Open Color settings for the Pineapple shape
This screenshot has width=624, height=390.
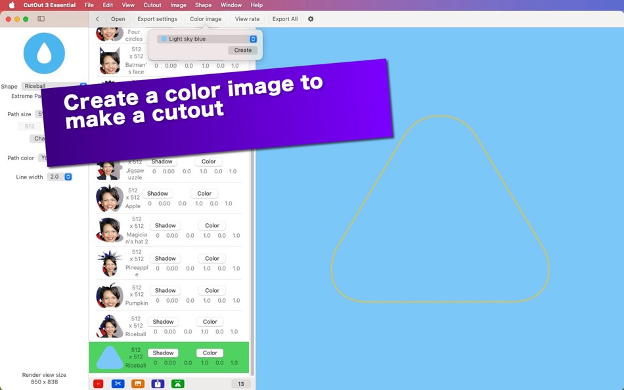[211, 258]
